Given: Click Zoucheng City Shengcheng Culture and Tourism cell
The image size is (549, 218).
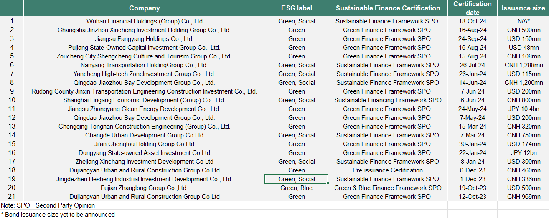Looking at the screenshot, I should click(144, 56).
